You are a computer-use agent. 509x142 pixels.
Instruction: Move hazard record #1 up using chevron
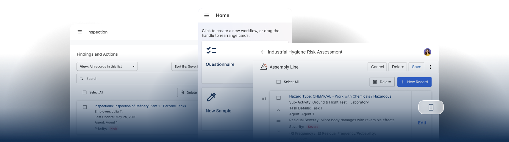click(279, 110)
